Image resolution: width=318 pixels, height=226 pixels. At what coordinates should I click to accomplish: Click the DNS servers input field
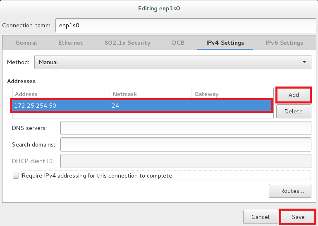coord(186,128)
